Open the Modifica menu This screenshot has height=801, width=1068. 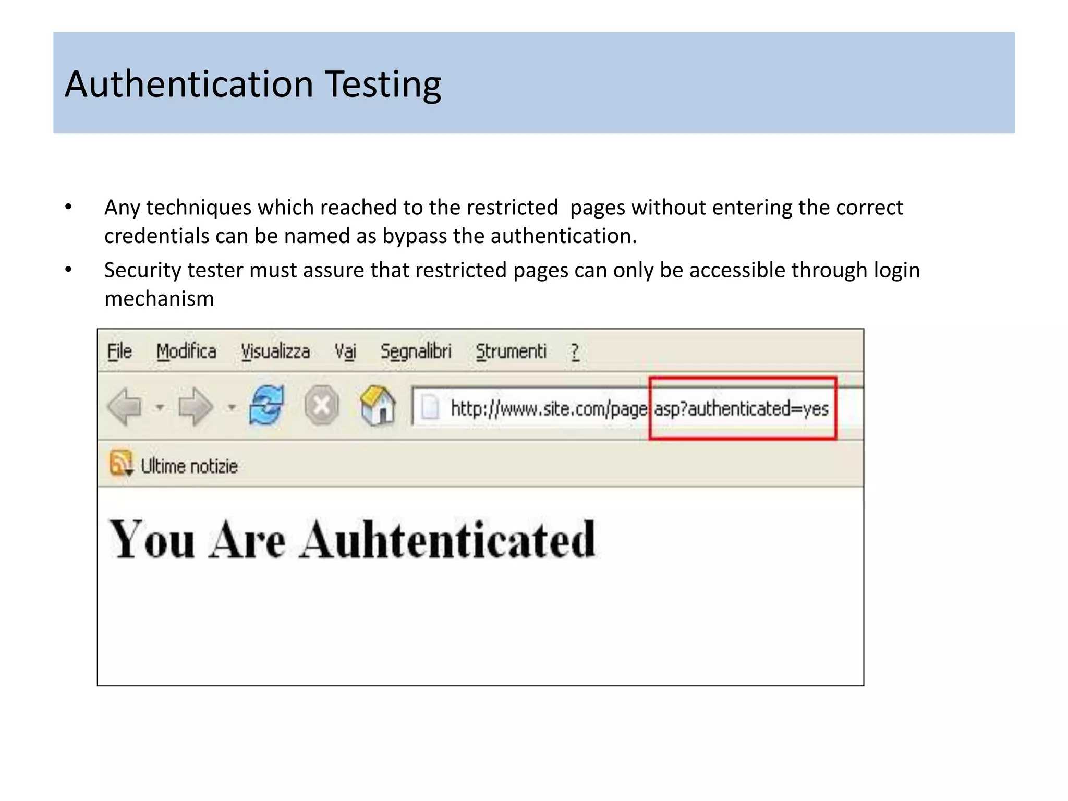pyautogui.click(x=186, y=351)
